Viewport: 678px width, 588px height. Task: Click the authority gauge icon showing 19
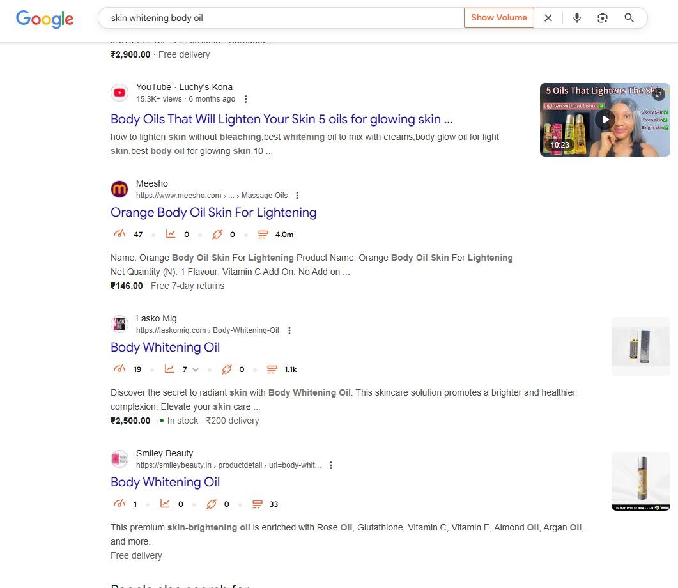(119, 369)
